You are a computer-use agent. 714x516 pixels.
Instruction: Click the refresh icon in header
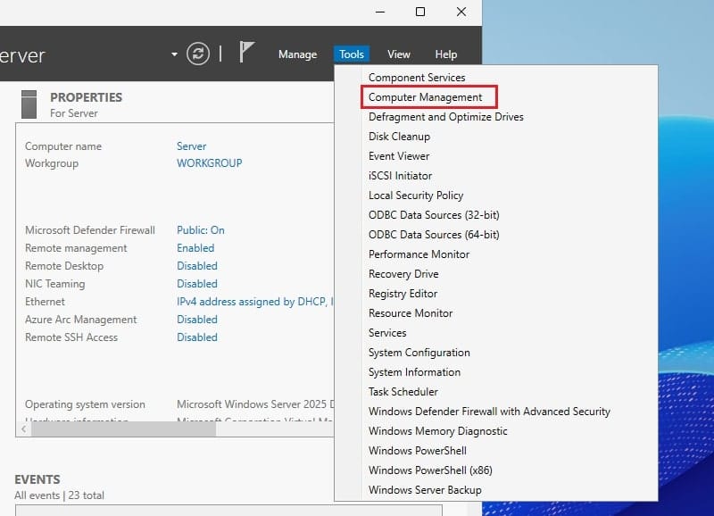197,54
